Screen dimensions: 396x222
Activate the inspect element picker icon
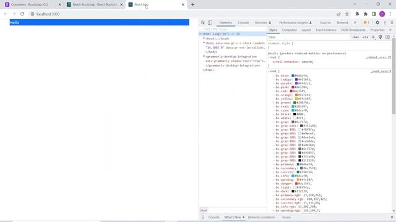[x=203, y=23]
